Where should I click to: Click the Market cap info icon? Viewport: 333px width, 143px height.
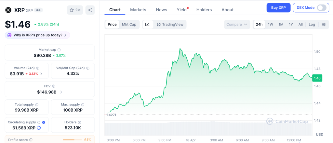coord(59,50)
